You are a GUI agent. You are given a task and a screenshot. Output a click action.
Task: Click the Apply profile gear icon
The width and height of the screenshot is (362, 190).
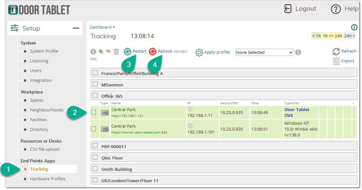tap(199, 52)
